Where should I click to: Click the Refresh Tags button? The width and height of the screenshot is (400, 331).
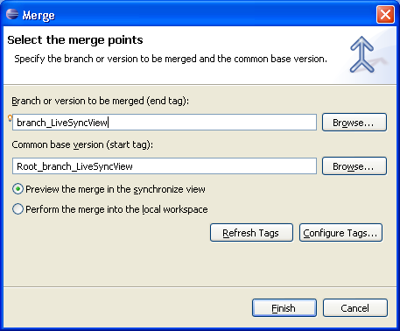(x=251, y=233)
